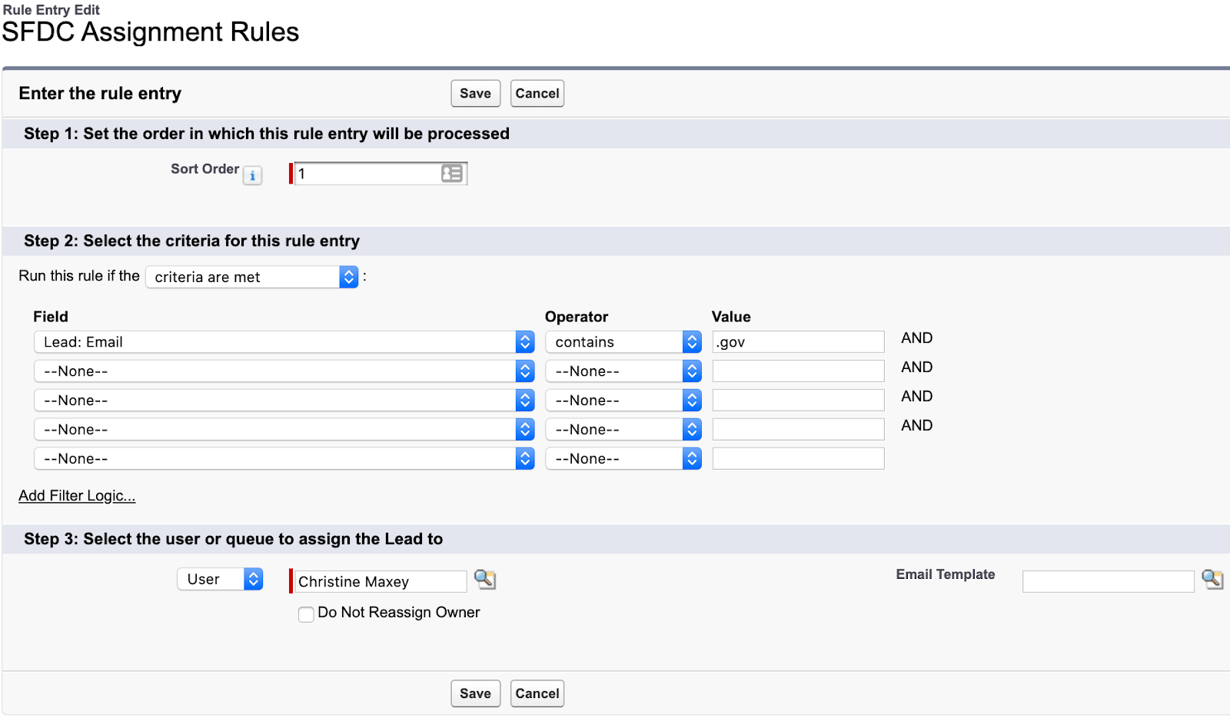
Task: Open the 'contains' operator dropdown
Action: pyautogui.click(x=623, y=342)
